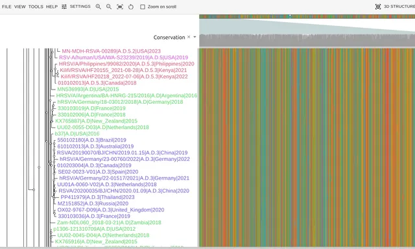Select 610102013|A.D.3|Australia|2019
Image resolution: width=415 pixels, height=249 pixels.
coord(95,147)
